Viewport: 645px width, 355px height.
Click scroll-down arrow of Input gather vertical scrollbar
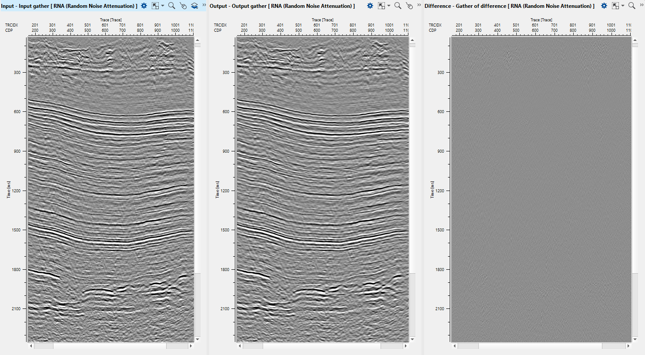[197, 339]
